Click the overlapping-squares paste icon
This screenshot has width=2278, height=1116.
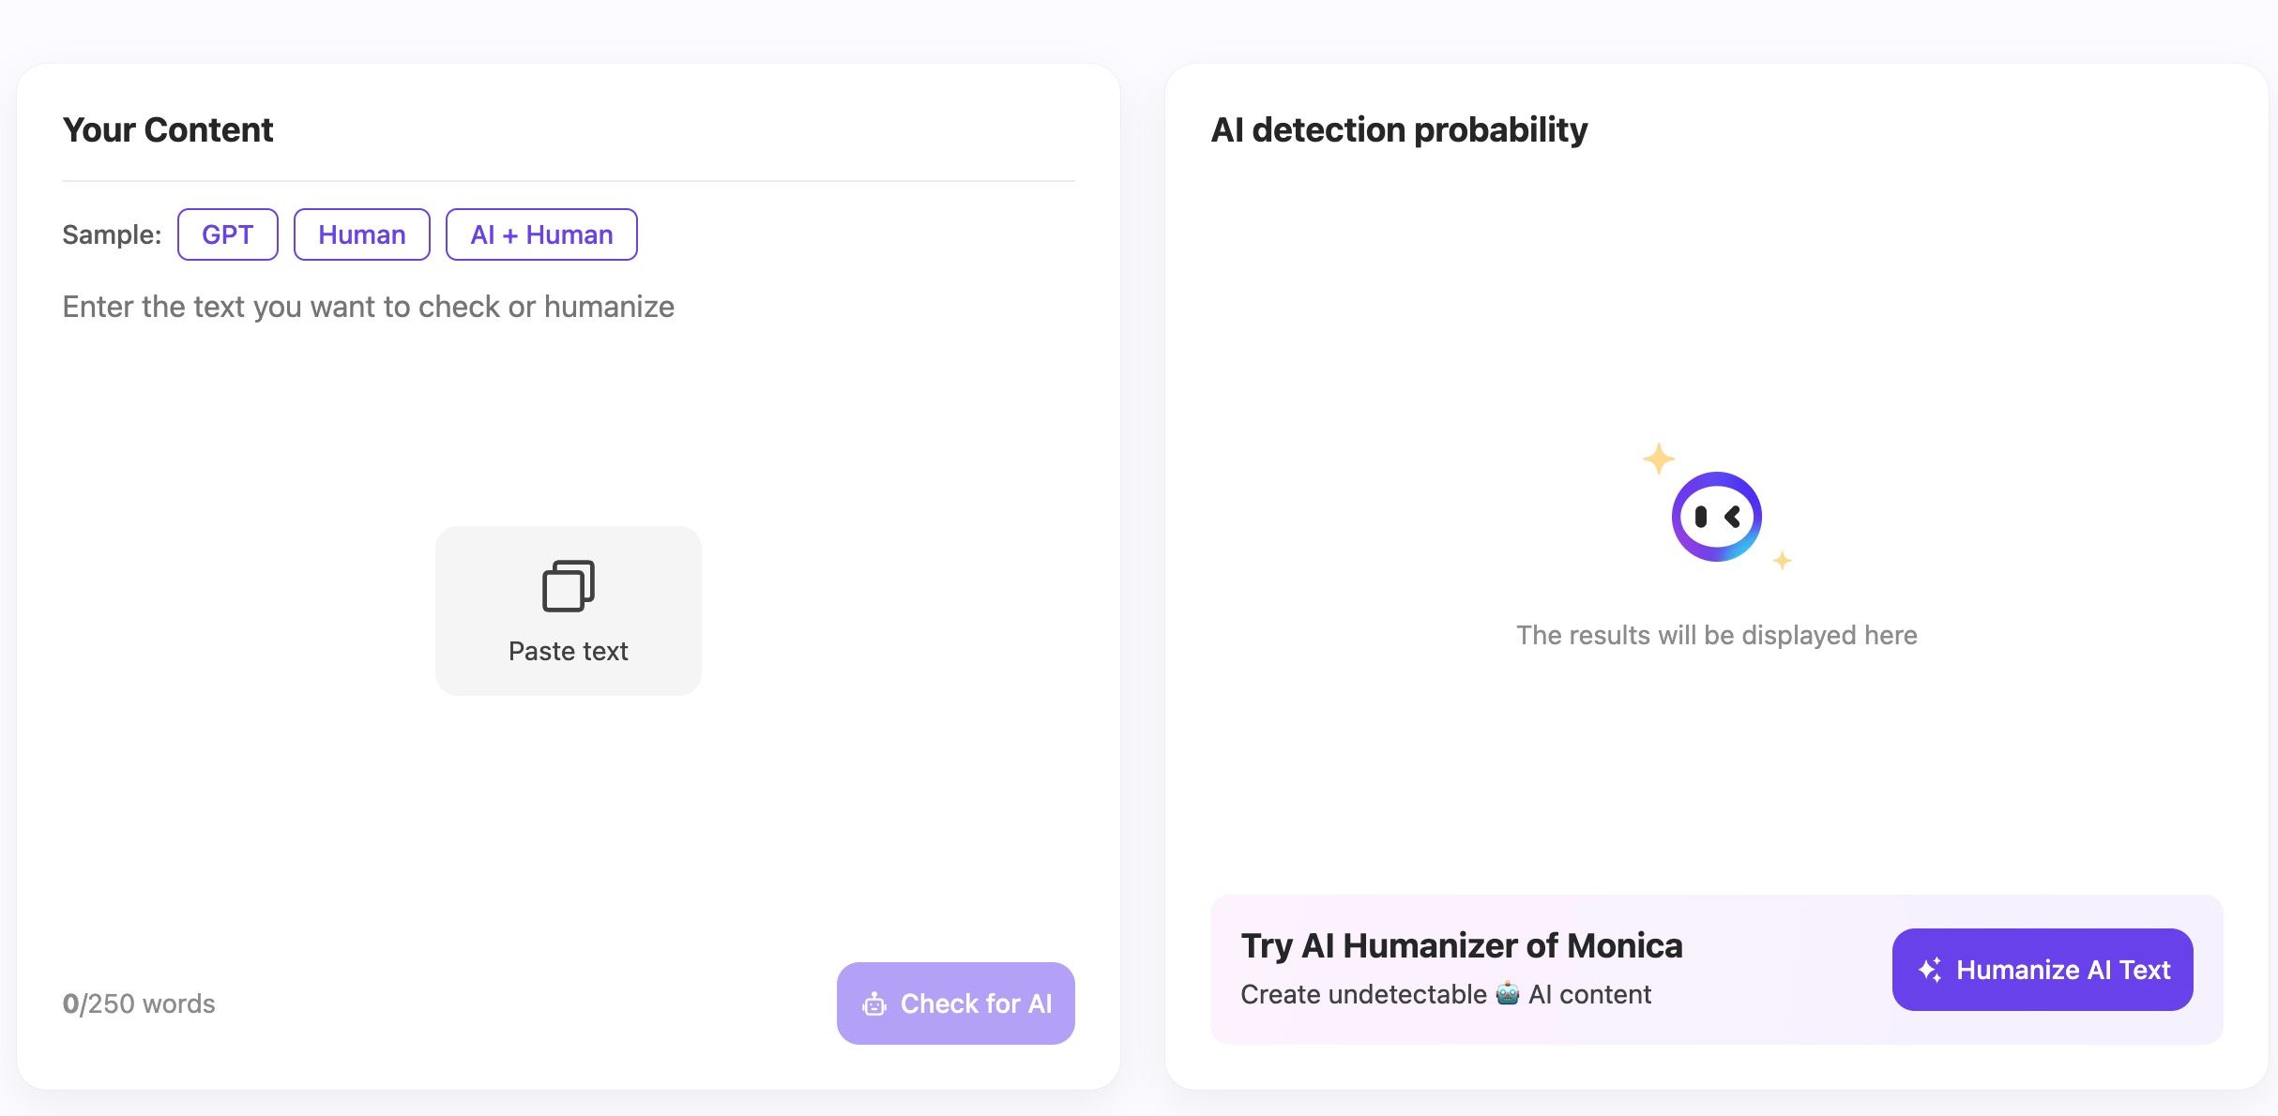[x=568, y=586]
